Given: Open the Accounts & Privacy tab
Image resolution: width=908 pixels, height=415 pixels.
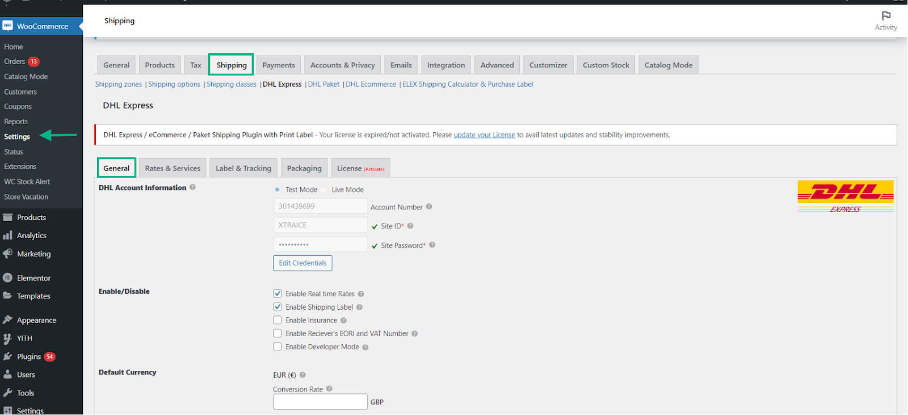Looking at the screenshot, I should (x=343, y=65).
